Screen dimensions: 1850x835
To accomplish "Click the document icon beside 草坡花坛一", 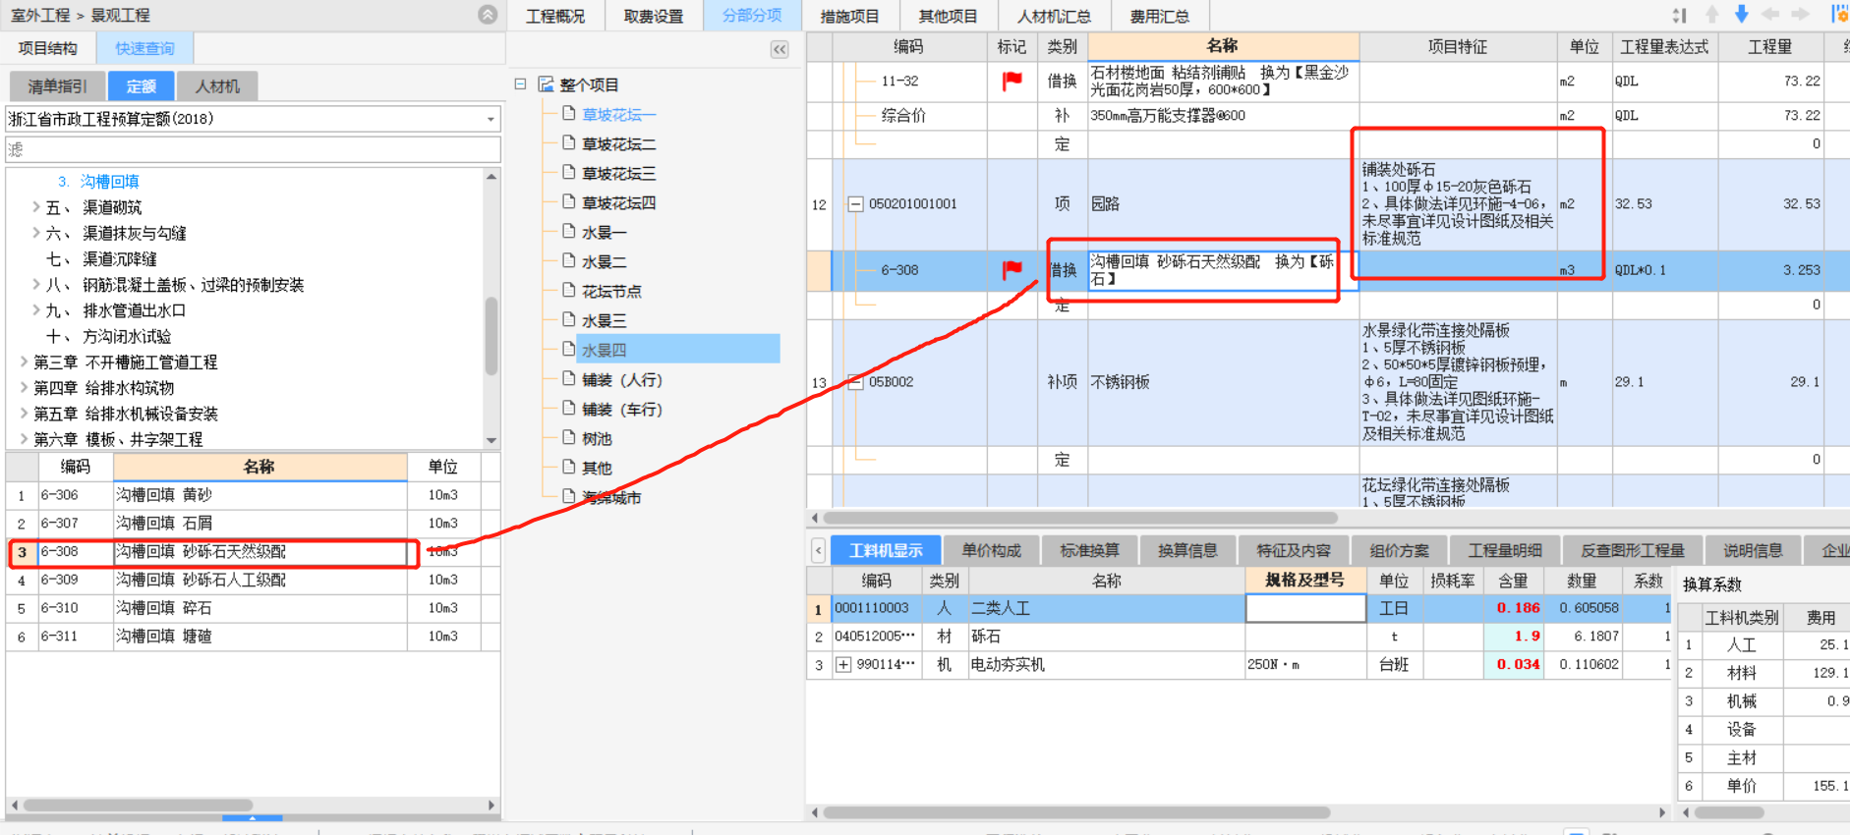I will (569, 114).
